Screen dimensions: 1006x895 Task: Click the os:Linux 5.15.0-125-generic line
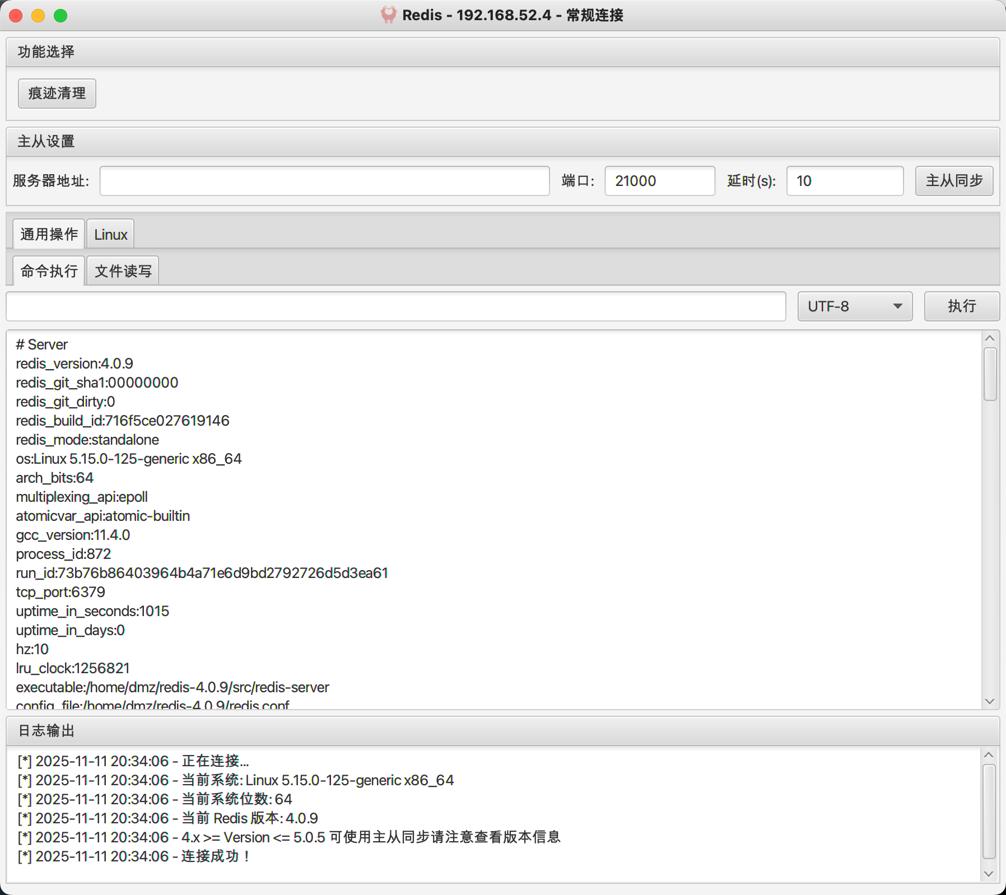pyautogui.click(x=129, y=459)
